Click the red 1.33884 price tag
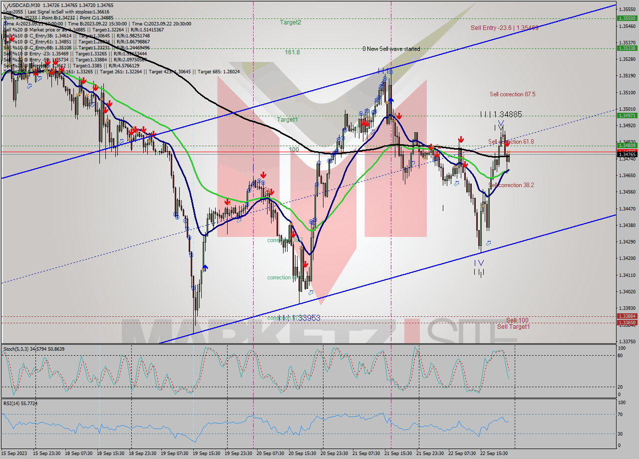This screenshot has width=639, height=459. pyautogui.click(x=627, y=316)
